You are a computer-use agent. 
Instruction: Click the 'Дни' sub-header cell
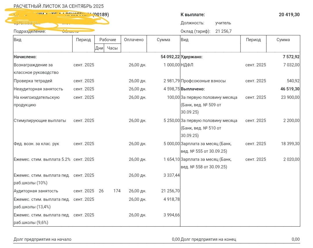tap(99, 48)
